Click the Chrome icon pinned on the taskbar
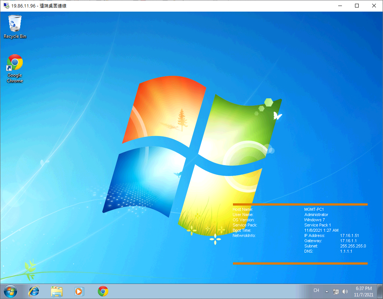The height and width of the screenshot is (299, 383). tap(103, 291)
